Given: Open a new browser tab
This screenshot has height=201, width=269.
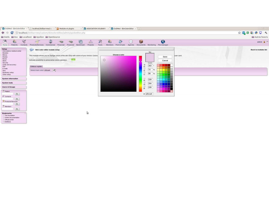Looking at the screenshot, I should 139,29.
